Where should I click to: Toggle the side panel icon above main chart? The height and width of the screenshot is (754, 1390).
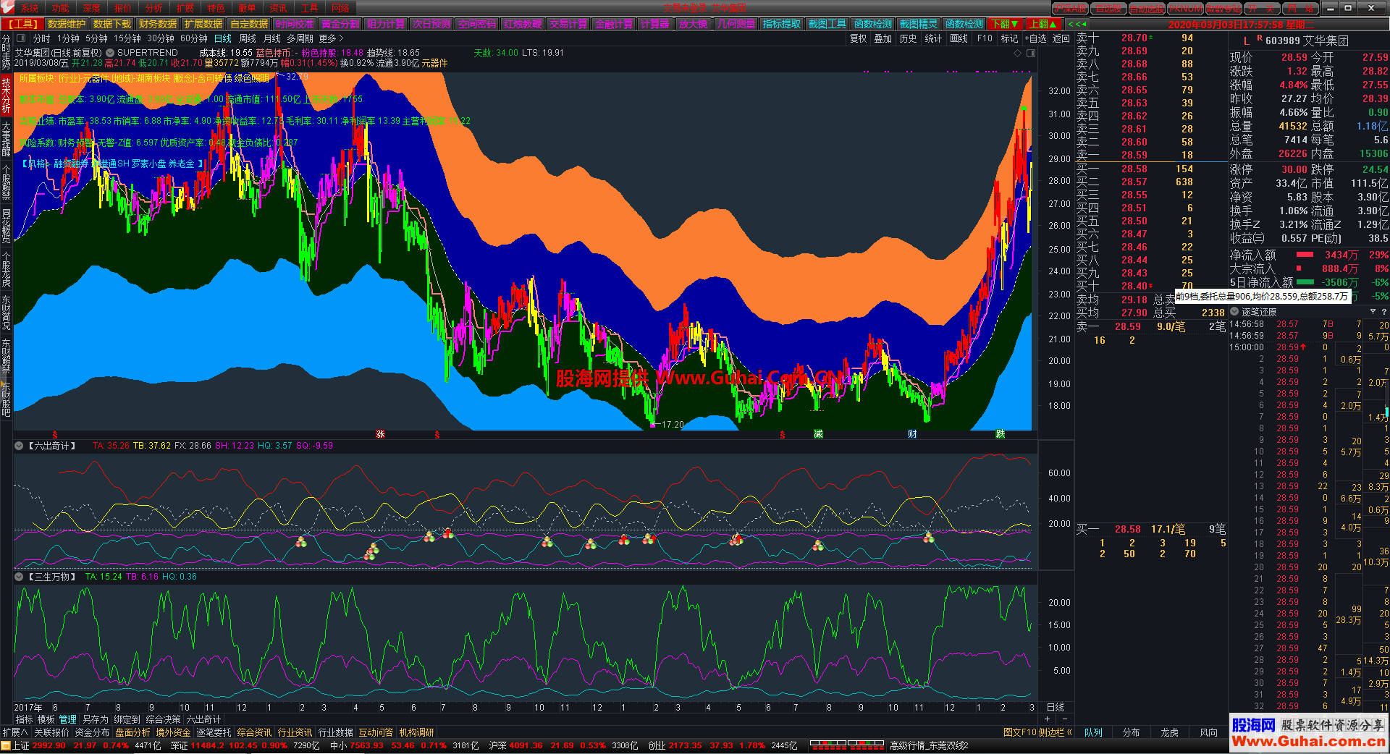pos(1030,53)
